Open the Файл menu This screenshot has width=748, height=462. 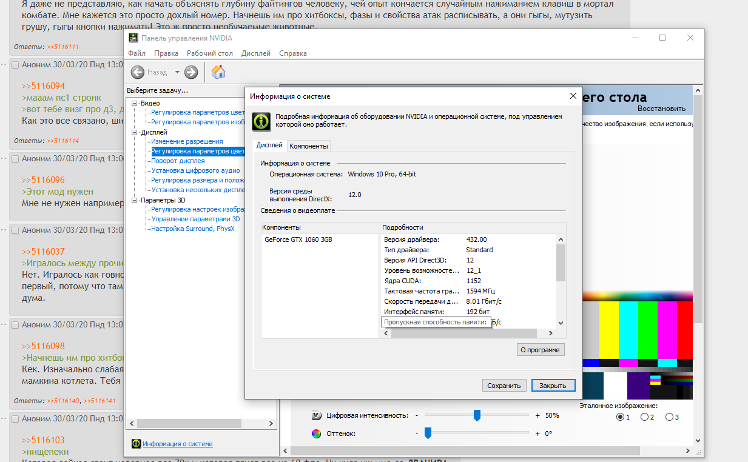136,53
